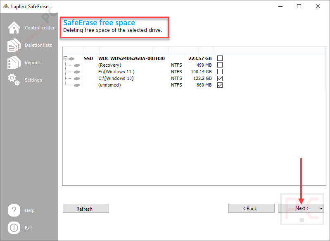Click the 100.14 GB size value
Viewport: 330px width, 241px height.
(x=201, y=72)
